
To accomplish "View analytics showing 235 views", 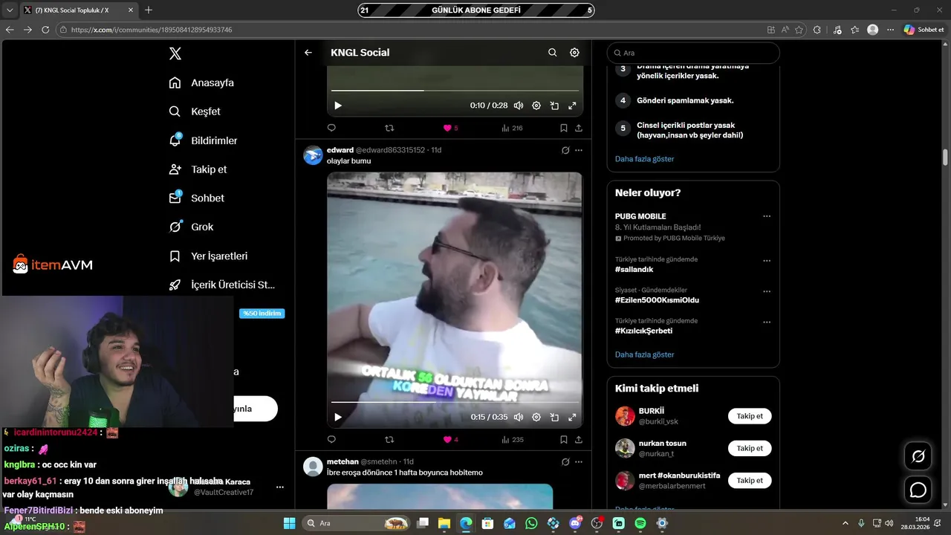I will pos(513,439).
